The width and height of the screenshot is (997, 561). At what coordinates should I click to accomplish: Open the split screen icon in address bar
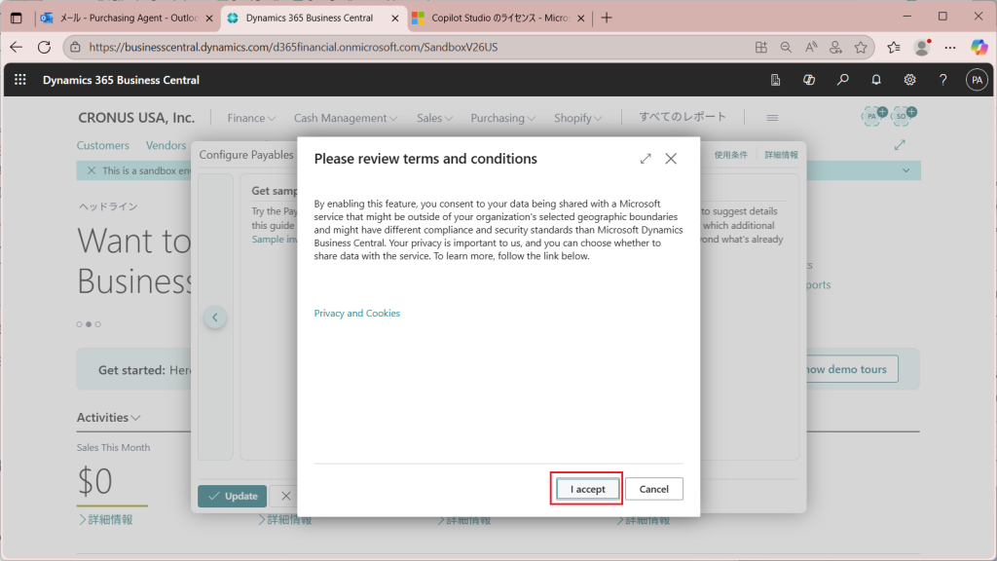click(761, 47)
